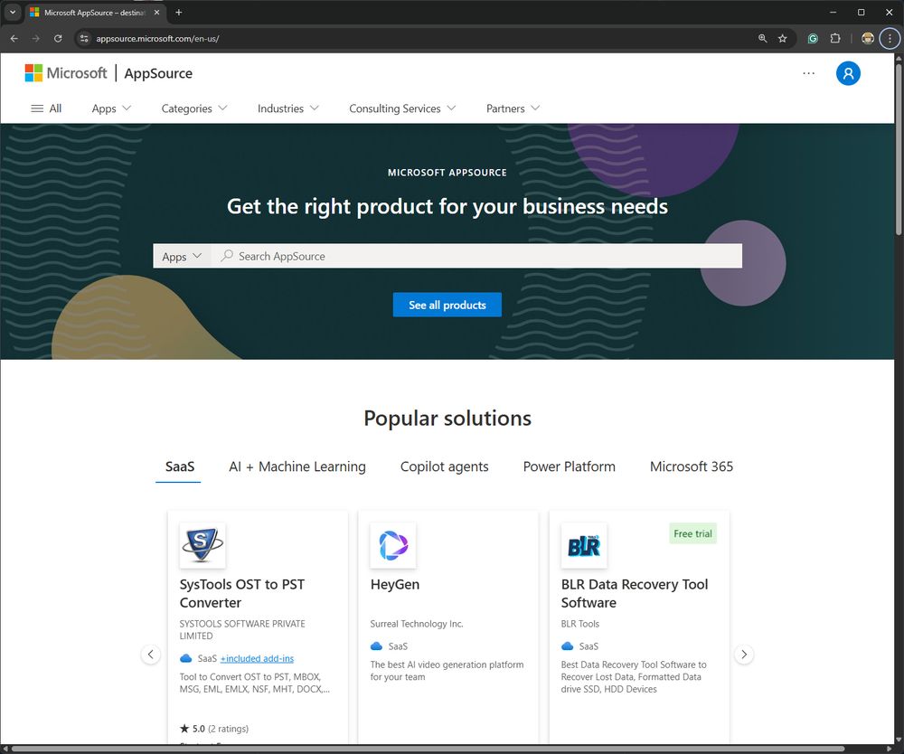
Task: Open the more options ellipsis in the AppSource header
Action: 808,73
